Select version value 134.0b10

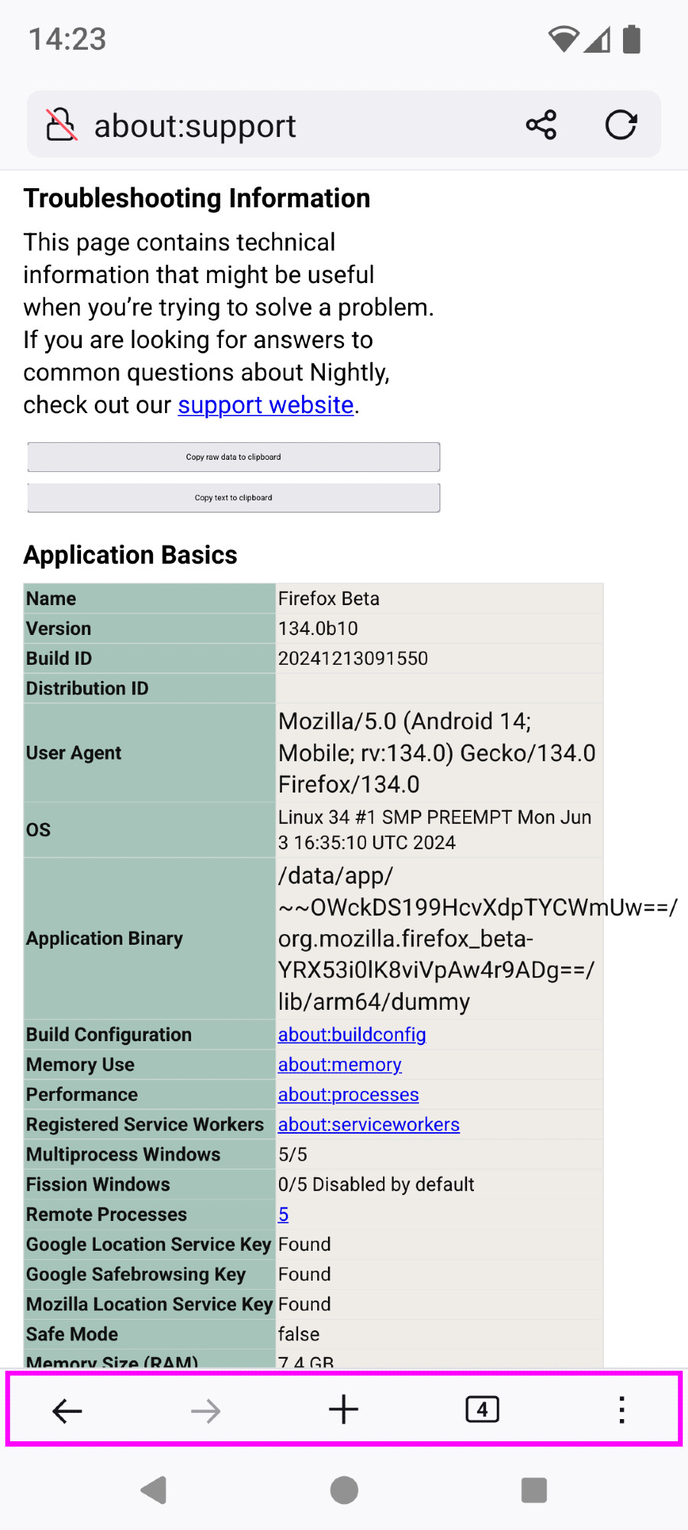(x=318, y=628)
